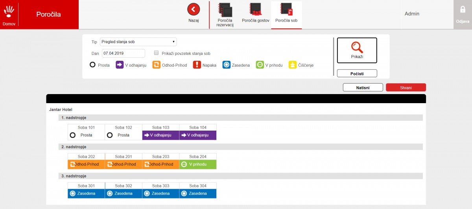
Task: Open the Poročila gostov reports icon
Action: [255, 9]
